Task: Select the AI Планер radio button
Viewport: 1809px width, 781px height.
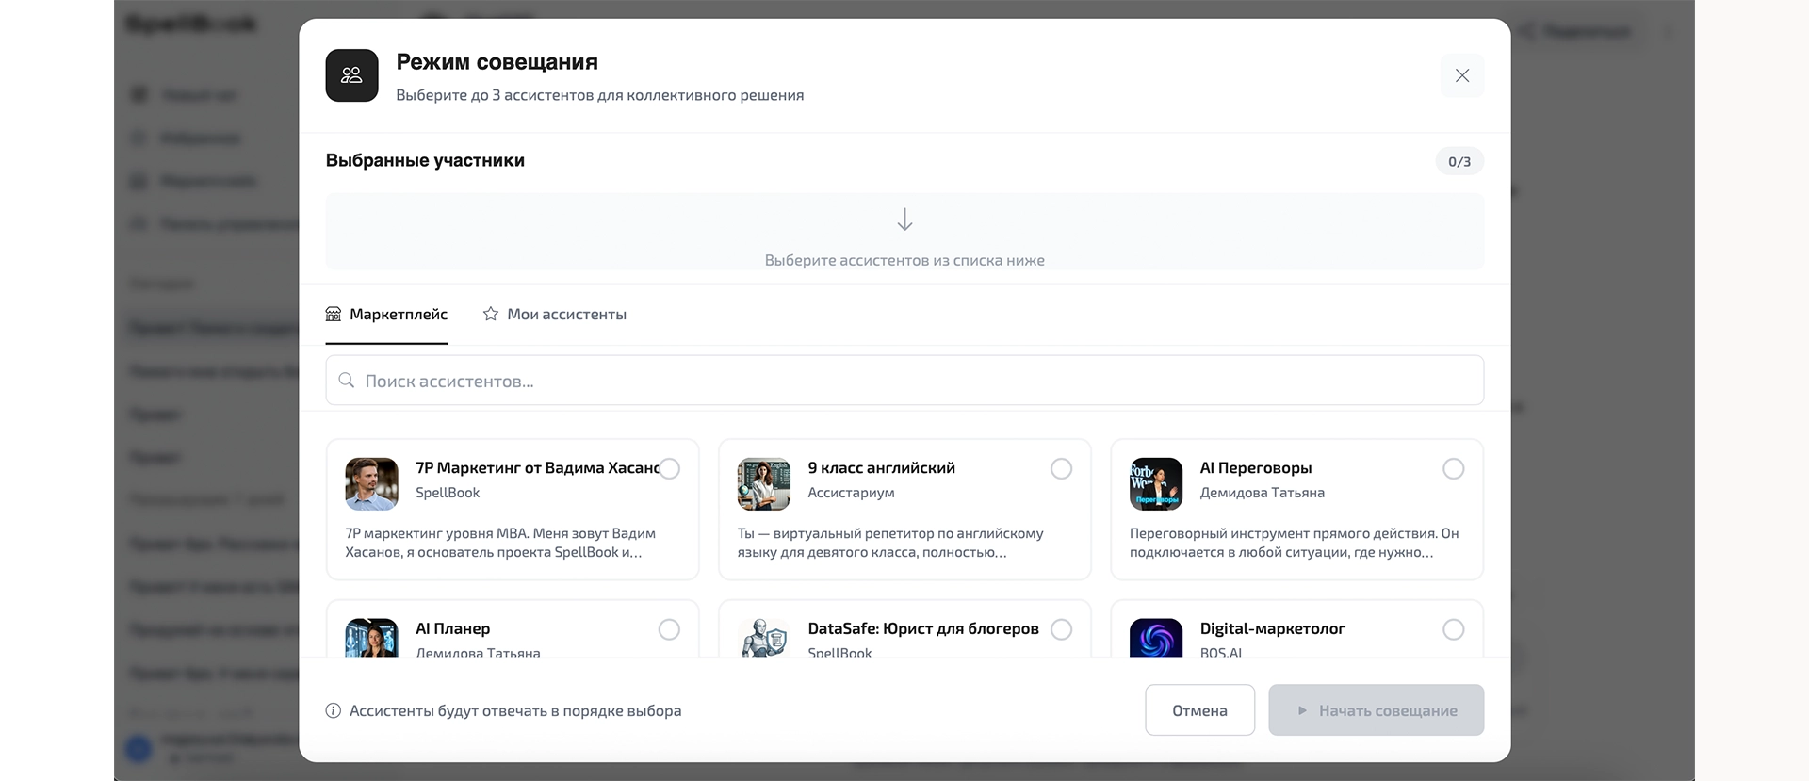Action: tap(669, 629)
